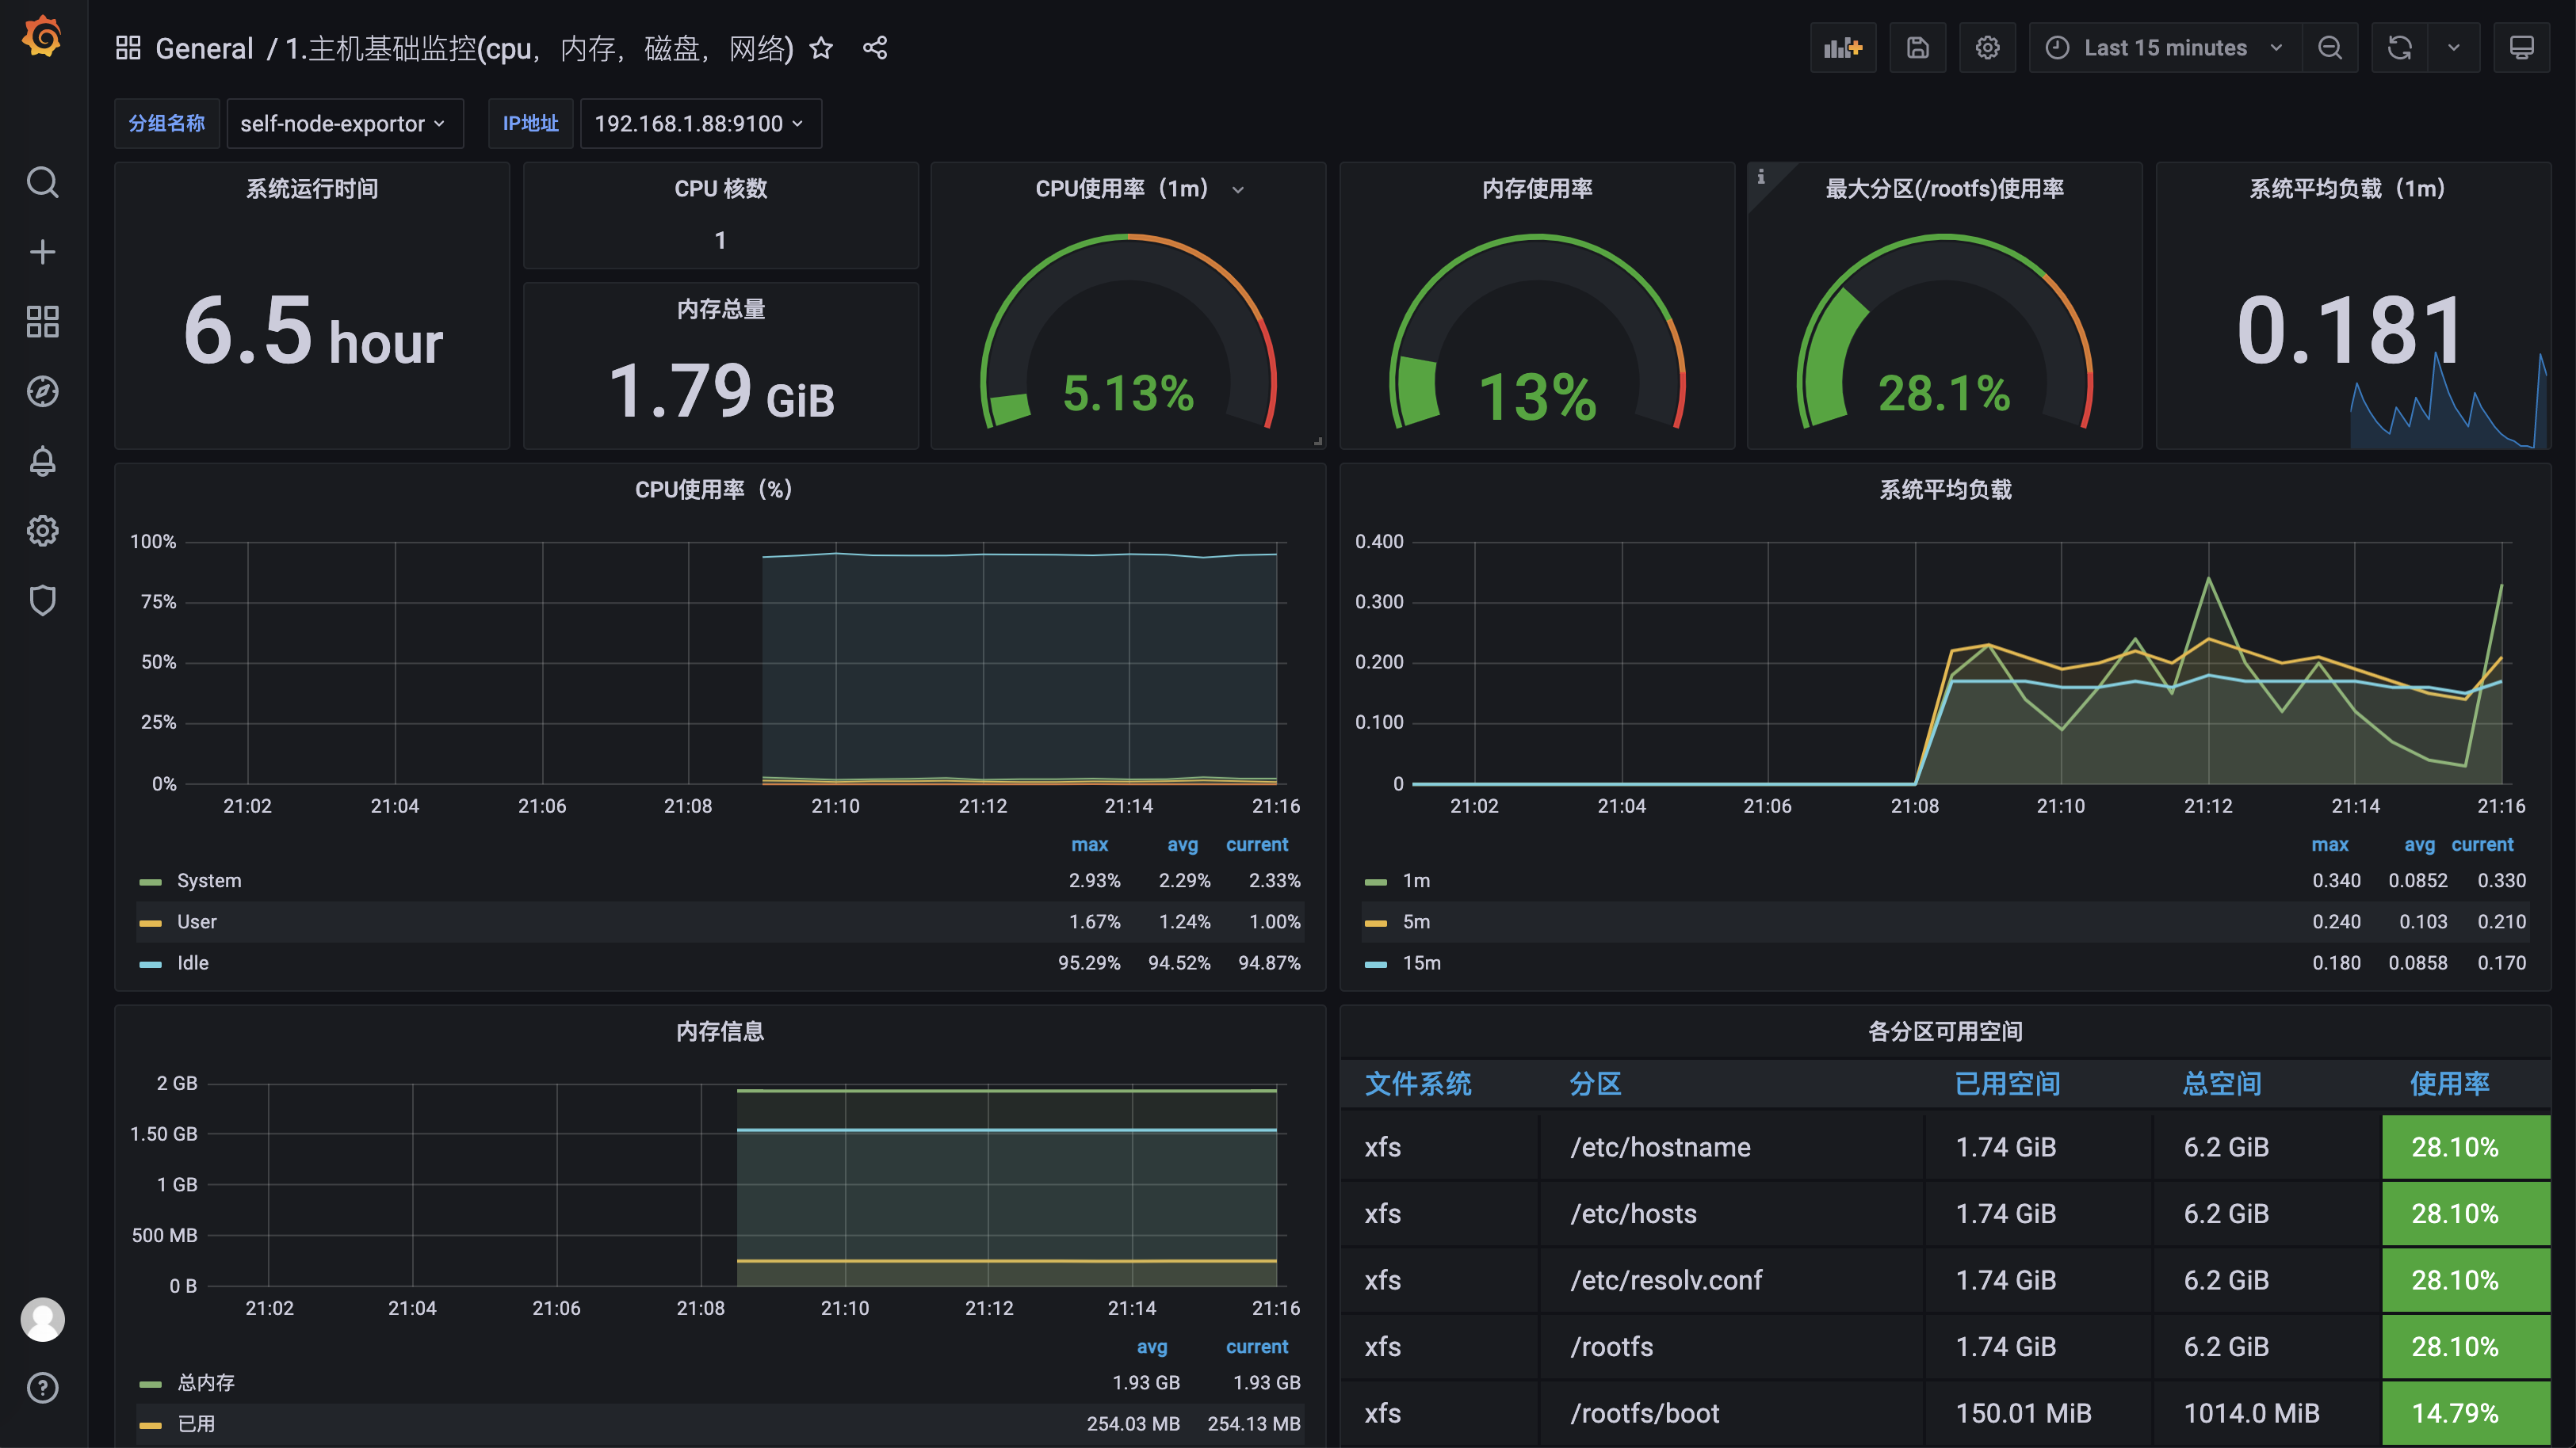Open the Alerting bell icon
The width and height of the screenshot is (2576, 1448).
[x=42, y=462]
